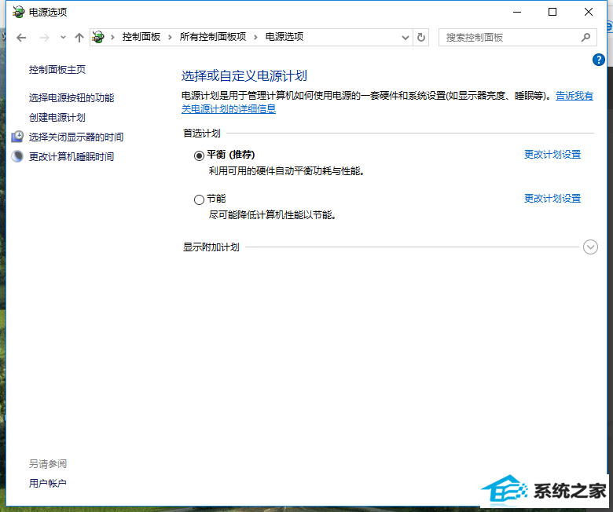
Task: Expand chevron after 控制面板 breadcrumb
Action: pos(170,38)
